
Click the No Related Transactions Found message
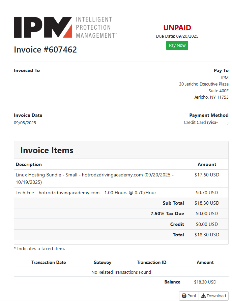(121, 272)
